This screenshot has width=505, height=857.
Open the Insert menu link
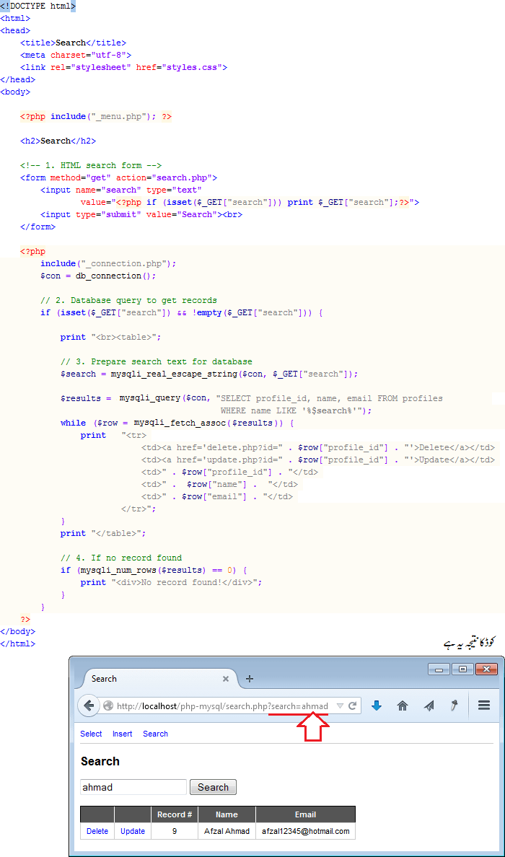coord(122,734)
